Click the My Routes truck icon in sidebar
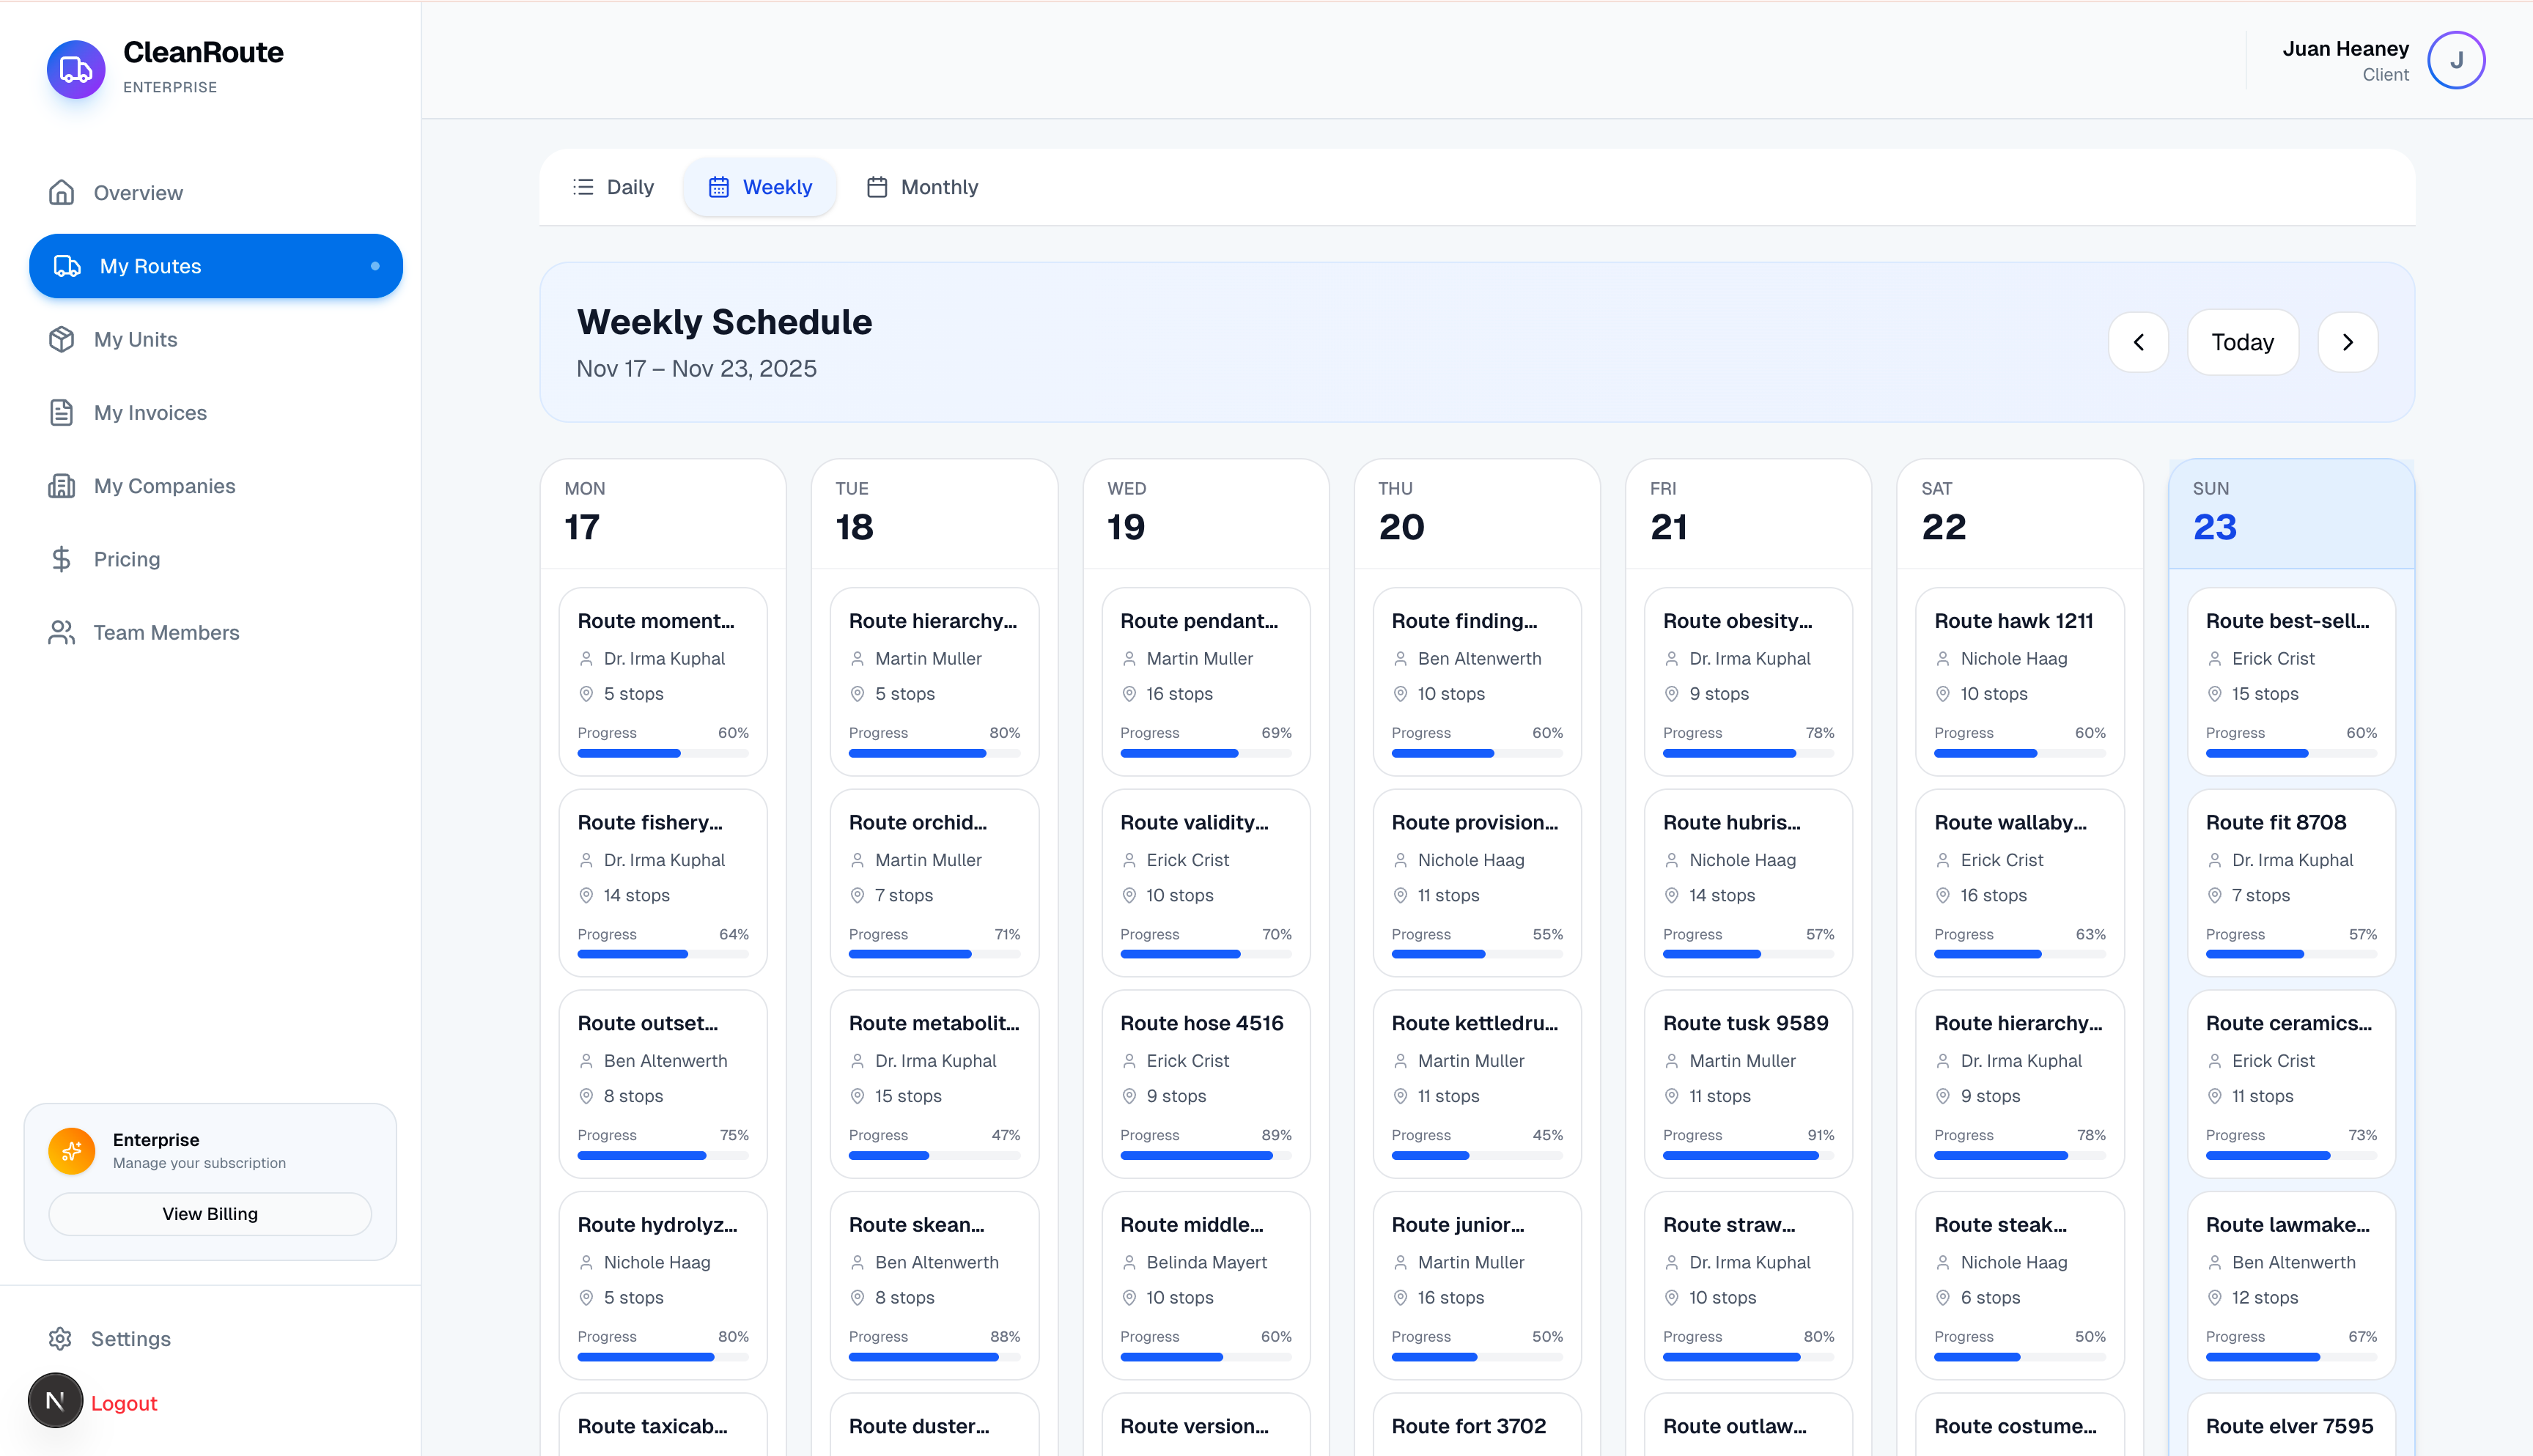 (x=66, y=266)
